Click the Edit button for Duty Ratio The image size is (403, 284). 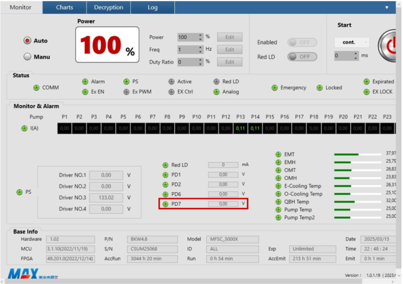pyautogui.click(x=229, y=62)
